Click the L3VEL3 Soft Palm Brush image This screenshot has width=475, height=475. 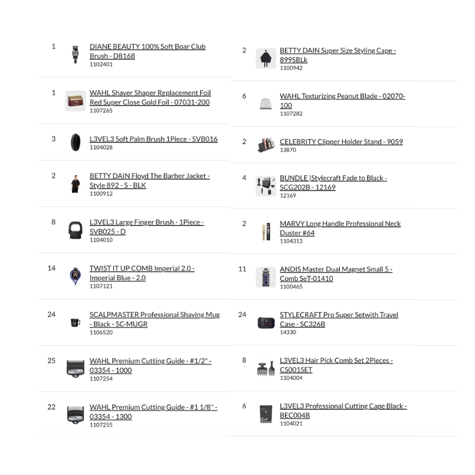(75, 142)
